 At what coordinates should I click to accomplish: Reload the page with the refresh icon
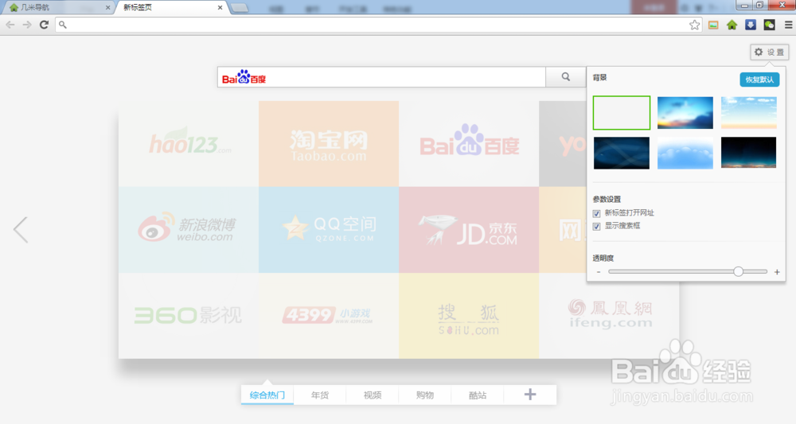coord(44,25)
